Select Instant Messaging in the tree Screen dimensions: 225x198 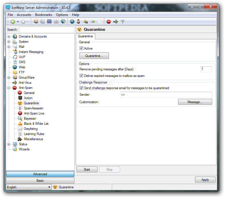31,52
